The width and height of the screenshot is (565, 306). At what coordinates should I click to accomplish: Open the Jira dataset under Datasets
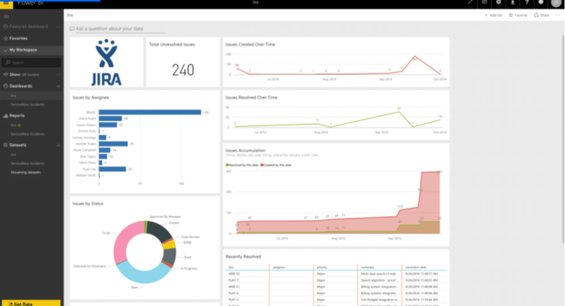13,155
